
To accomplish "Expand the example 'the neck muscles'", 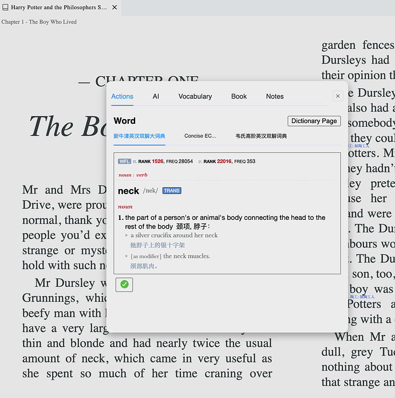I will 127,256.
